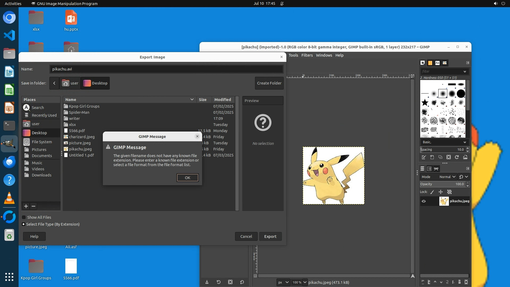Toggle the lock alpha channel icon

pyautogui.click(x=449, y=192)
